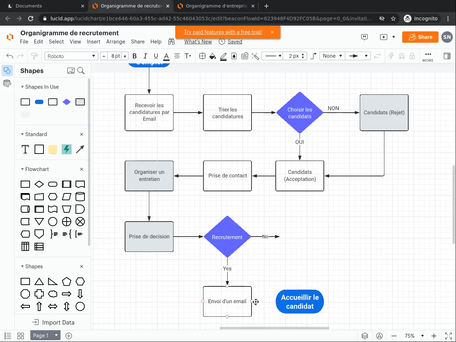Open the Roboto font dropdown
The height and width of the screenshot is (342, 456).
(71, 56)
